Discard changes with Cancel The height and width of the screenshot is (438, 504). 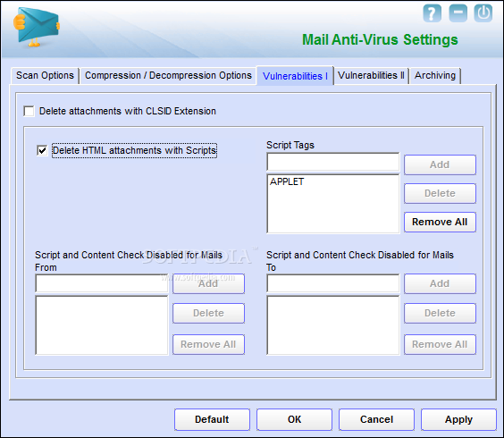(x=376, y=419)
